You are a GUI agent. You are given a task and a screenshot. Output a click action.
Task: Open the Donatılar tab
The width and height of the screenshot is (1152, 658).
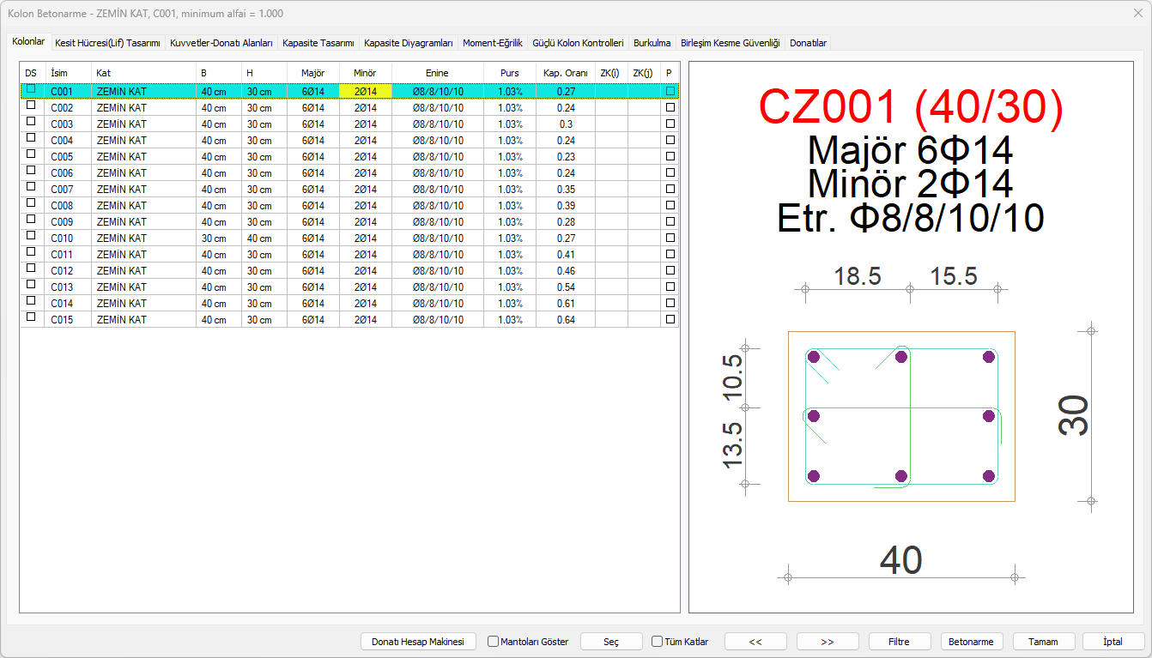point(808,43)
